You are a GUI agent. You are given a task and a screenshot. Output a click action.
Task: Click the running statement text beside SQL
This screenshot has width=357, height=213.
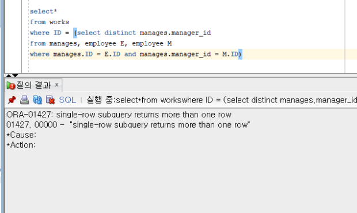tap(222, 100)
